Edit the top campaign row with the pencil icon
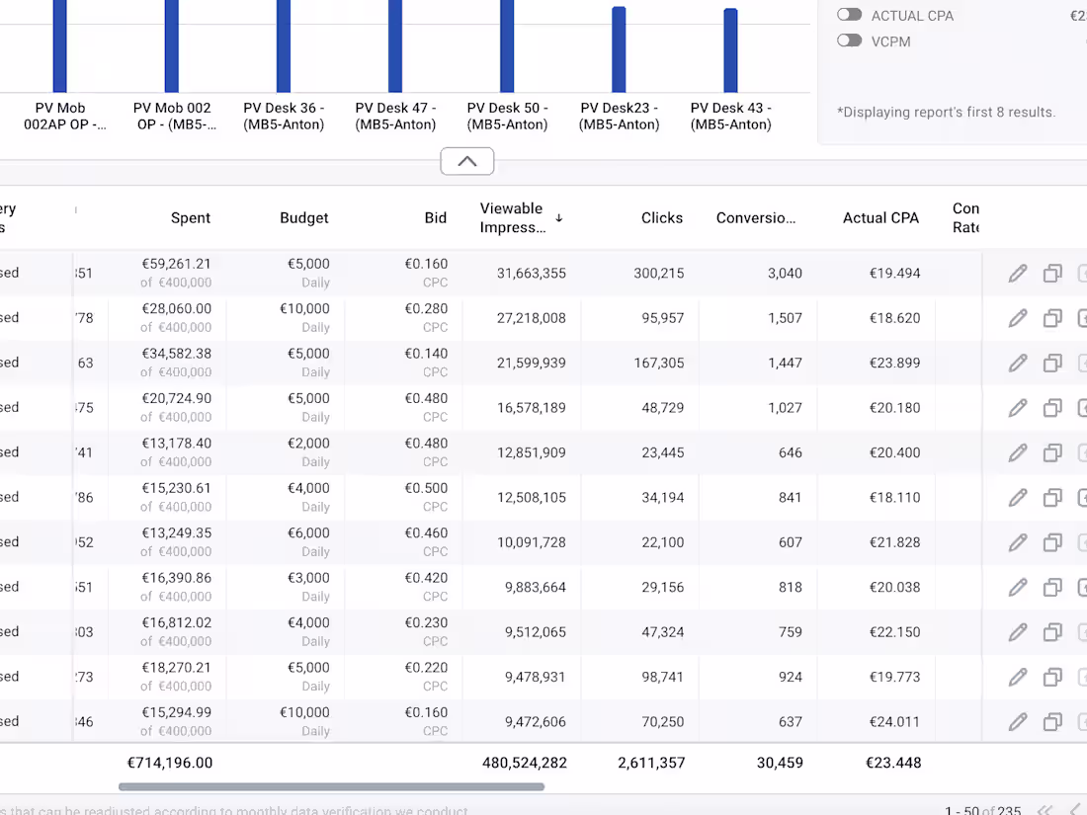The width and height of the screenshot is (1087, 815). pos(1018,274)
